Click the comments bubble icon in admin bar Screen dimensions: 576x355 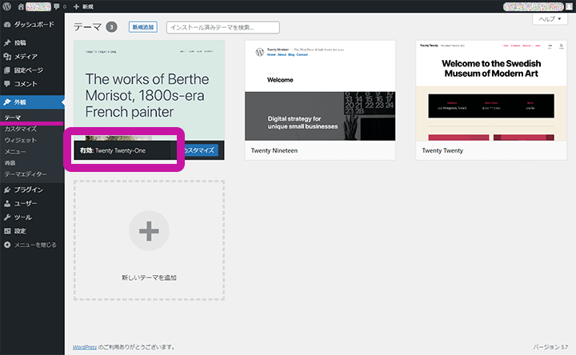[56, 6]
